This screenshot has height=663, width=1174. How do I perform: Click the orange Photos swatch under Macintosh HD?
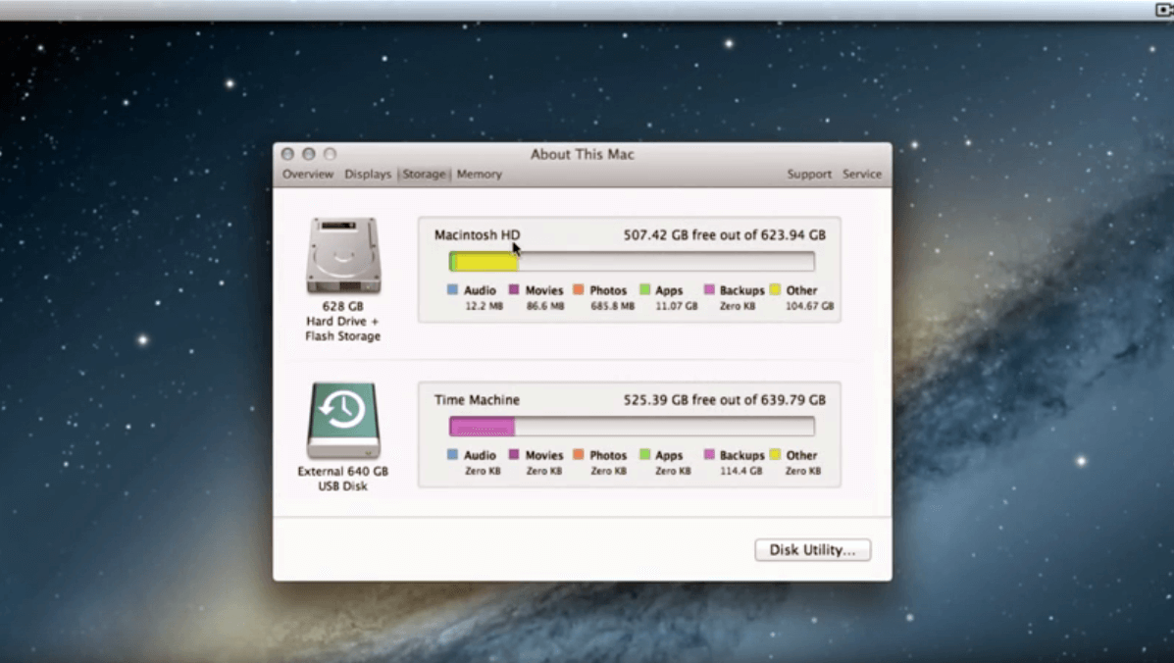[579, 290]
